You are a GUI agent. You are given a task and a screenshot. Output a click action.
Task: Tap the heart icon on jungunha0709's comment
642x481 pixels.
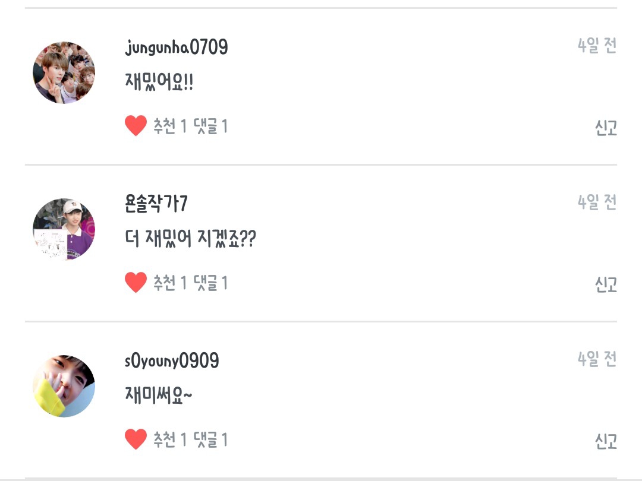(x=136, y=126)
